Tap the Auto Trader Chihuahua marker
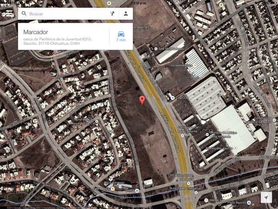The height and width of the screenshot is (209, 278). 196,192
